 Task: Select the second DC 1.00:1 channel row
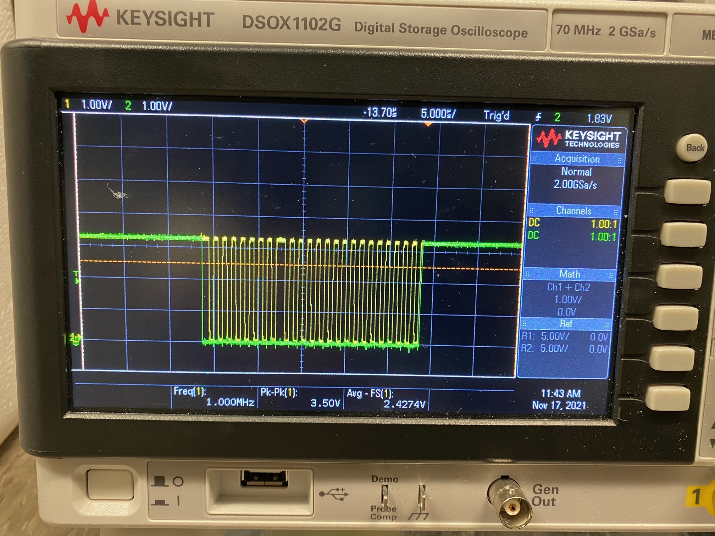[x=572, y=236]
